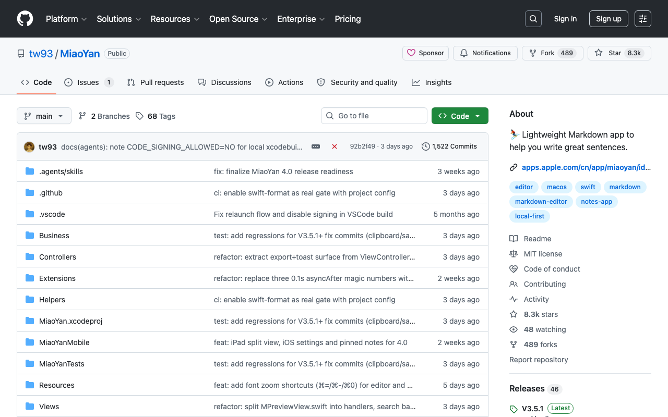Click the Resources folder icon

point(30,385)
